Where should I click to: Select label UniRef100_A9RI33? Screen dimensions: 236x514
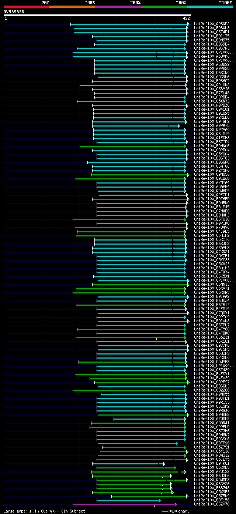click(x=212, y=402)
